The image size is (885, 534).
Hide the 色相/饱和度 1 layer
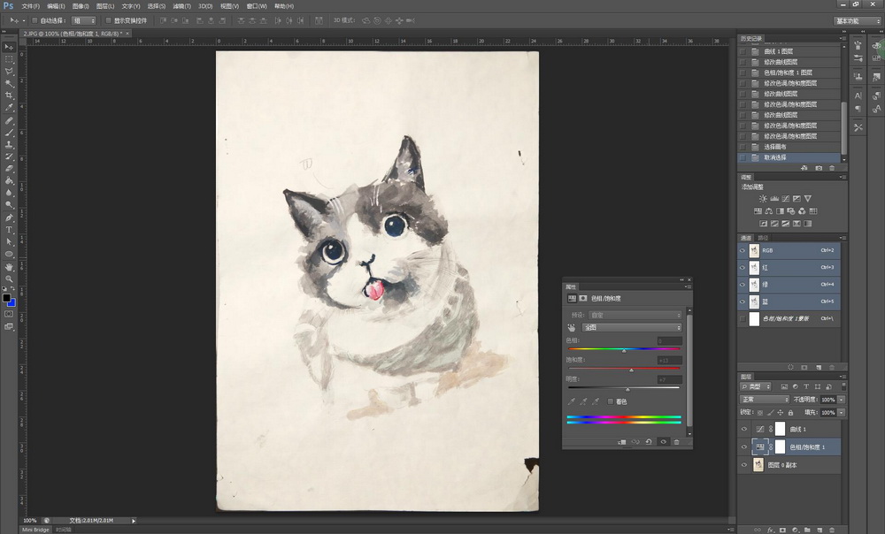(744, 447)
